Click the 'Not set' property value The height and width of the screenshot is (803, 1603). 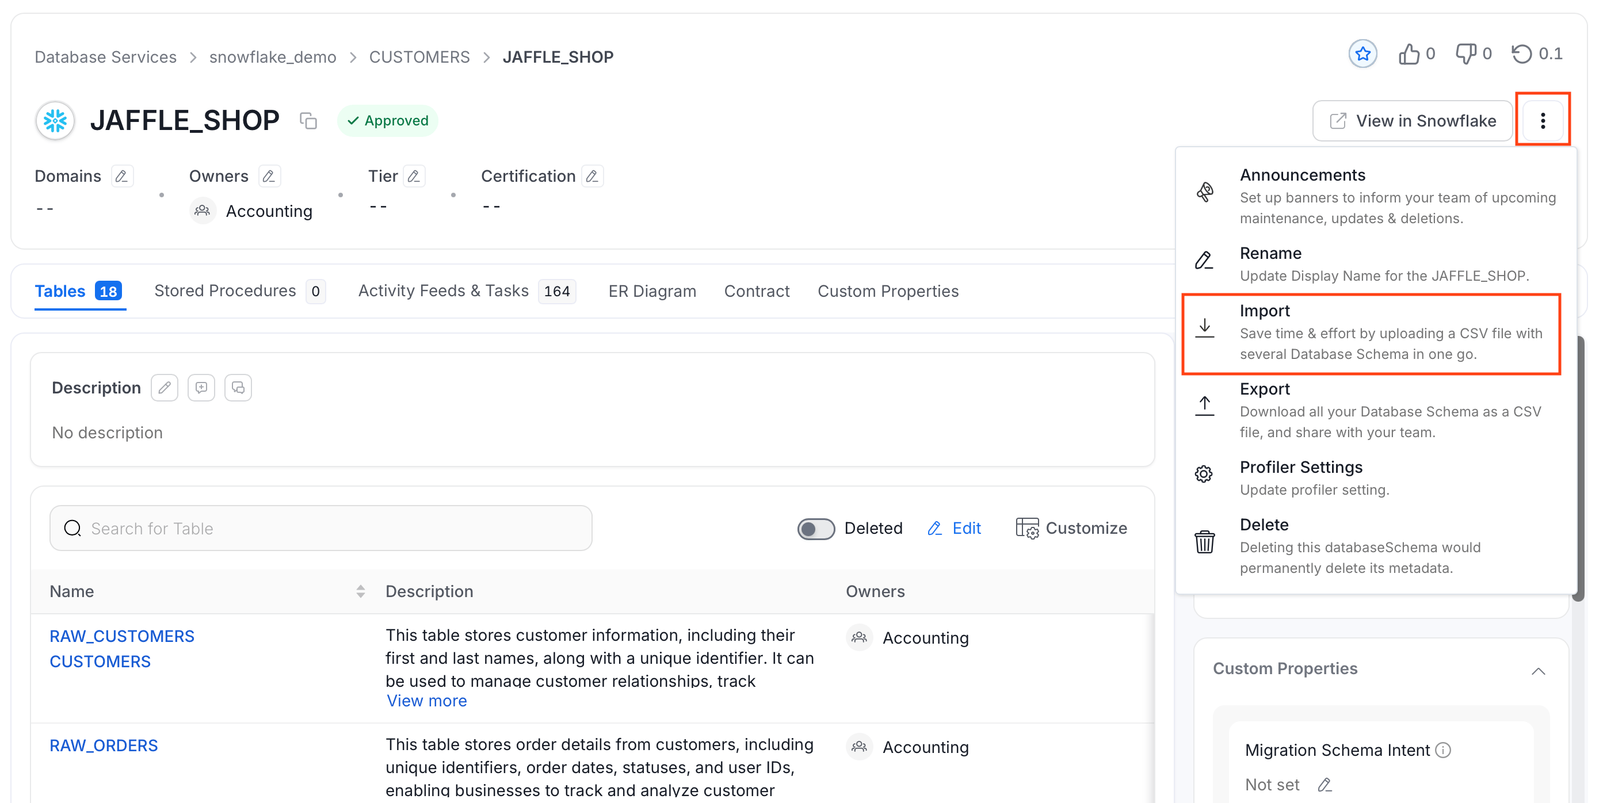click(x=1272, y=785)
